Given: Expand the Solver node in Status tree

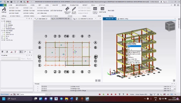Looking at the screenshot, I should [x=2, y=36].
